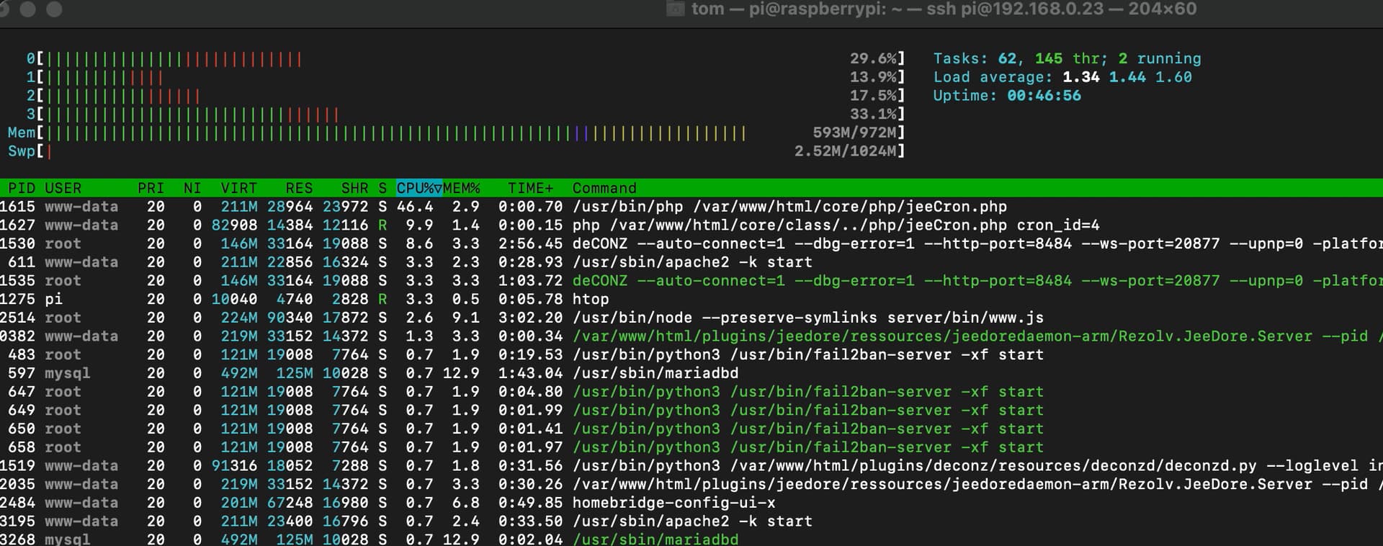The width and height of the screenshot is (1383, 546).
Task: Sort by the MEM% column header
Action: tap(461, 188)
